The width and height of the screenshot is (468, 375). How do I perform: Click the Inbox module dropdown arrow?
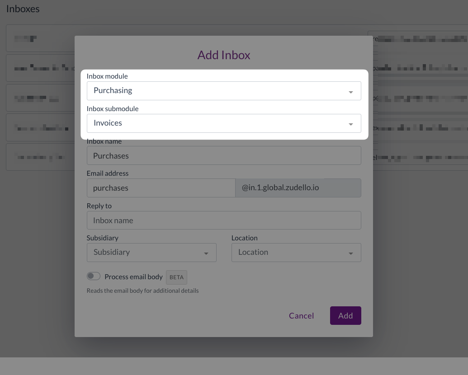click(350, 92)
